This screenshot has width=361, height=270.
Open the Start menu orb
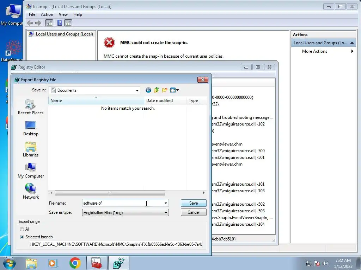click(10, 263)
